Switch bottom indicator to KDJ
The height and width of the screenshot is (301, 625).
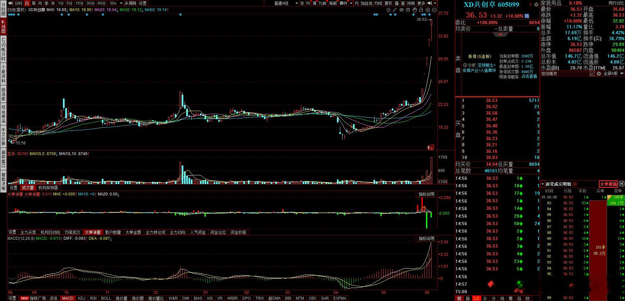click(x=82, y=298)
